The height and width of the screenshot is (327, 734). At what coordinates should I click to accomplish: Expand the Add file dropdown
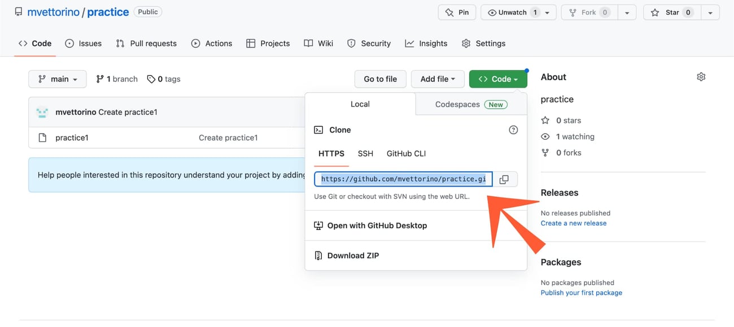438,79
